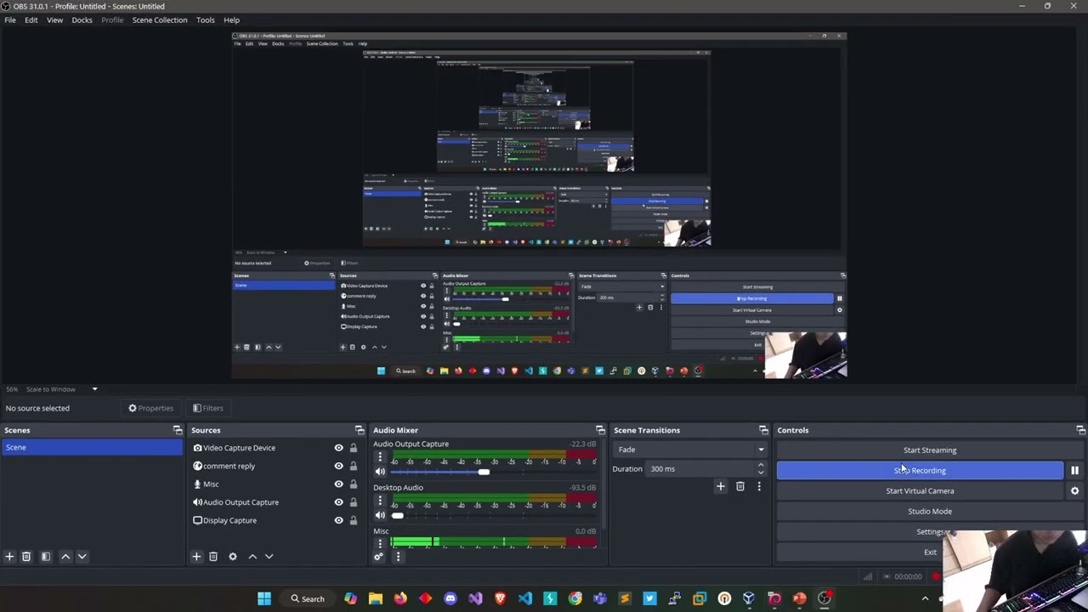Select the Scene item in Scenes list

pos(91,448)
